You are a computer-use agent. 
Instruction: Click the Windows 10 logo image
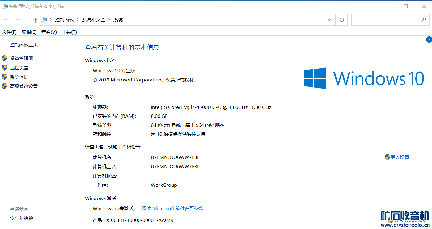(364, 78)
